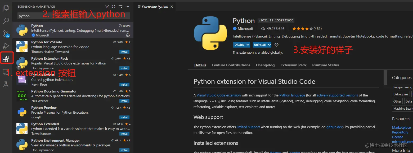Close the Extension: Python editor tab
Image resolution: width=413 pixels, height=153 pixels.
tap(172, 7)
